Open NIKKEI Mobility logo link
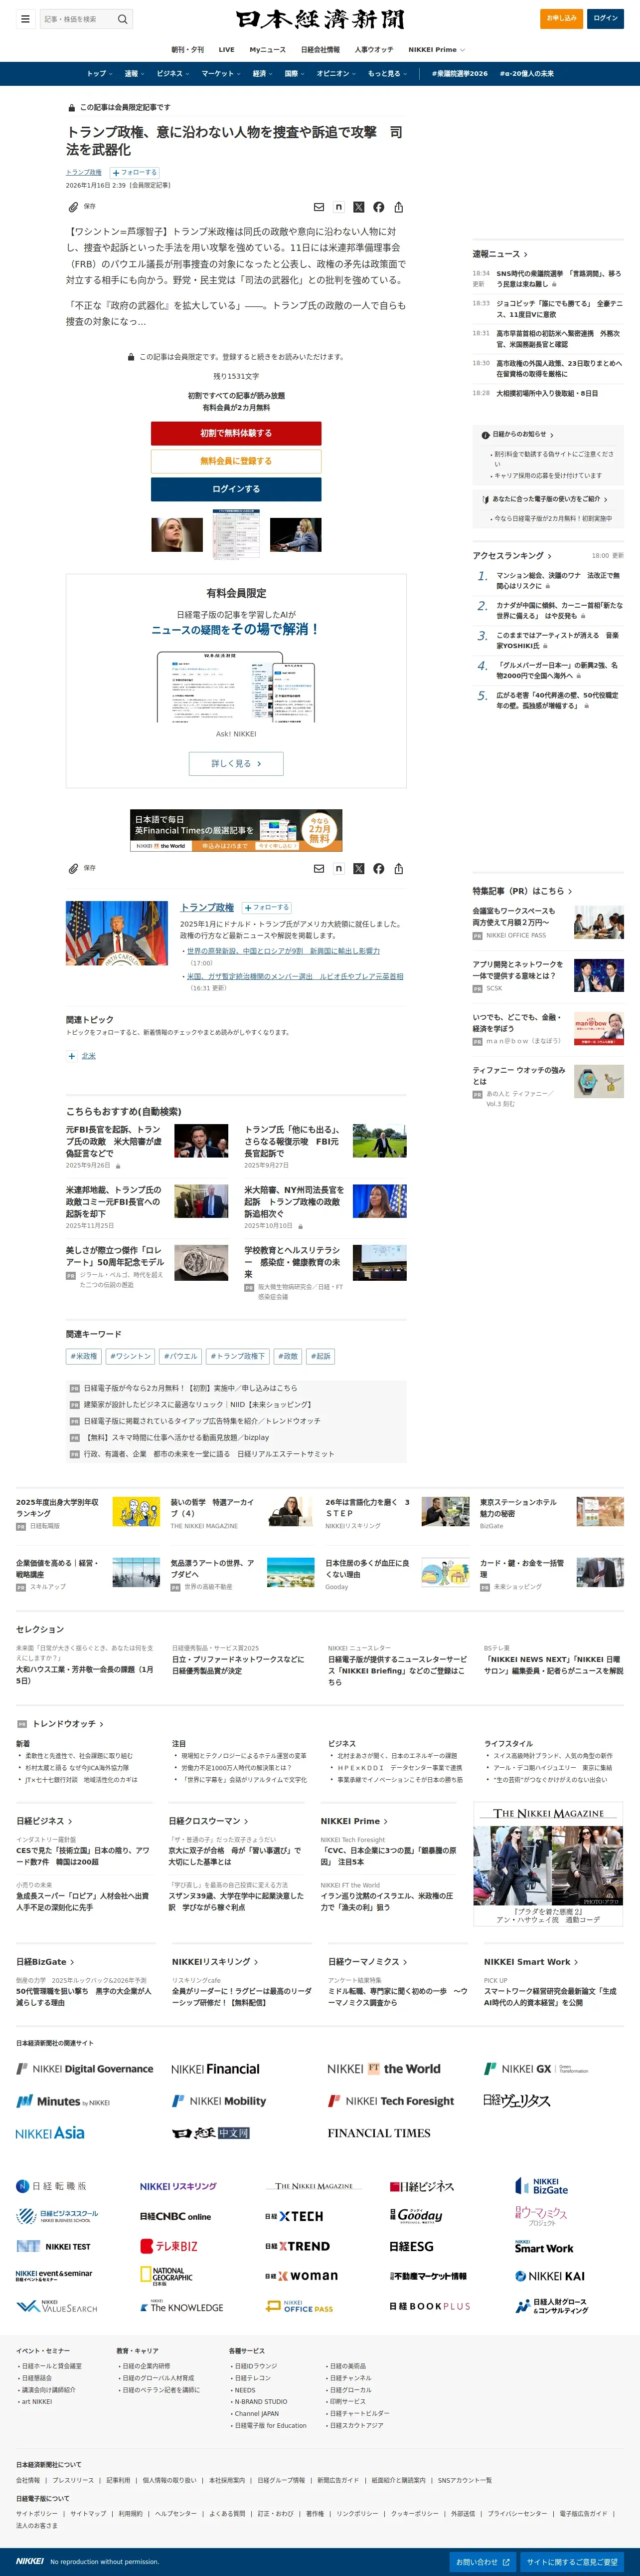The width and height of the screenshot is (640, 2576). pos(219,2100)
